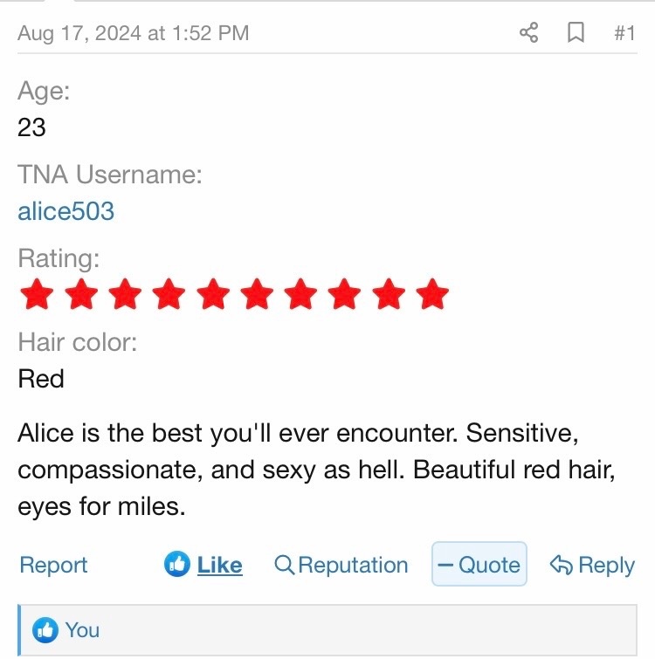
Task: Click the blue thumbs-up icon beside Like
Action: click(x=177, y=565)
